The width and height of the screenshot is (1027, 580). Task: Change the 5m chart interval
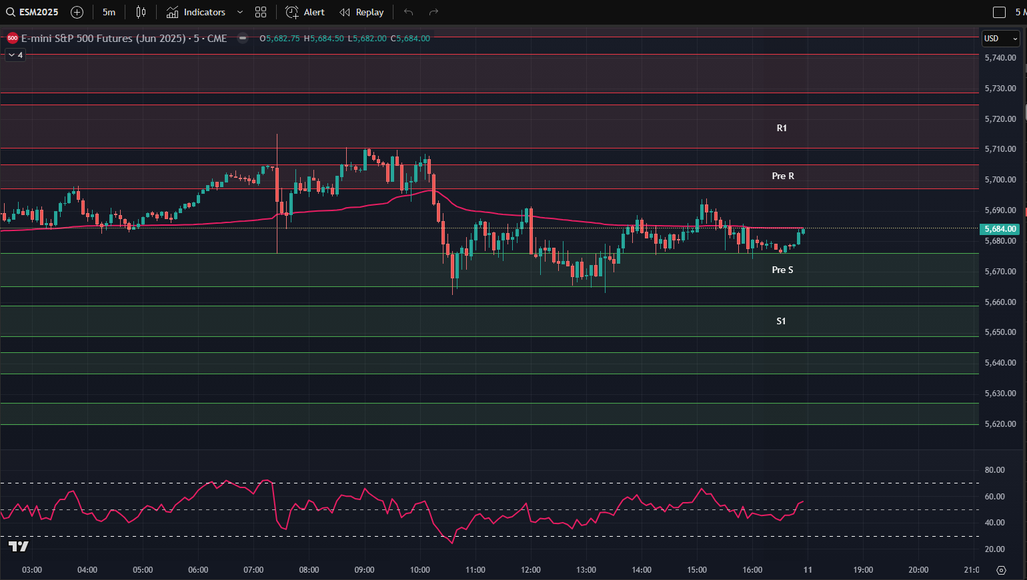[109, 12]
